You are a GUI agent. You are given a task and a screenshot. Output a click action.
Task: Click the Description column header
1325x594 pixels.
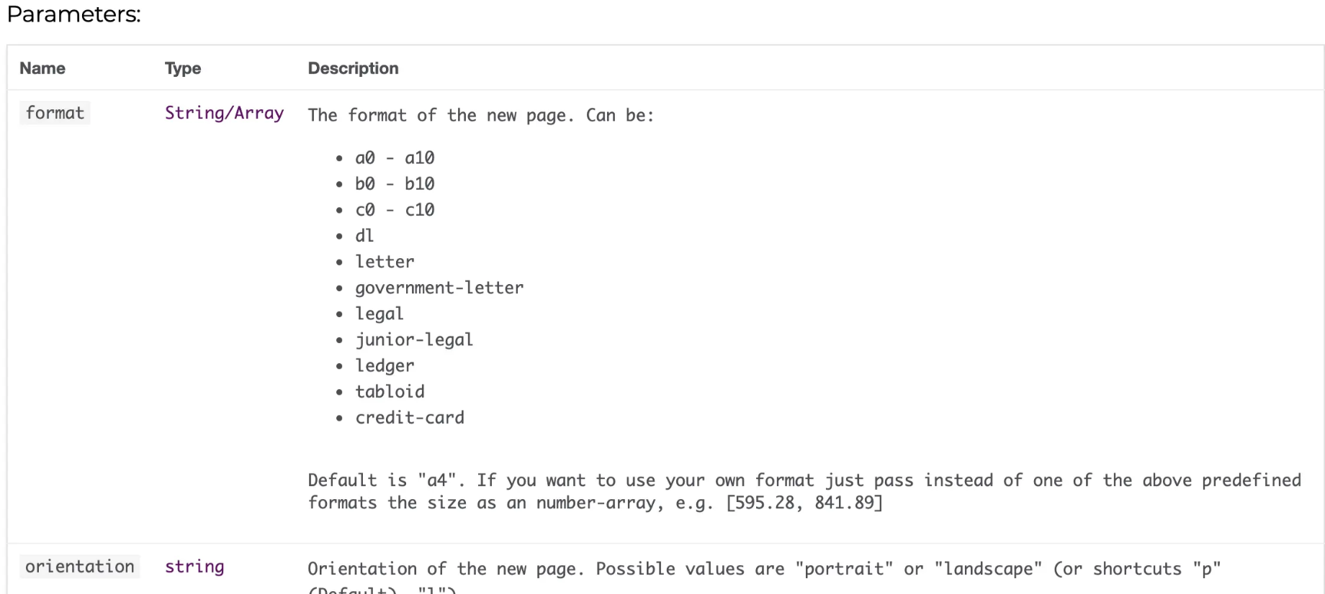click(353, 68)
